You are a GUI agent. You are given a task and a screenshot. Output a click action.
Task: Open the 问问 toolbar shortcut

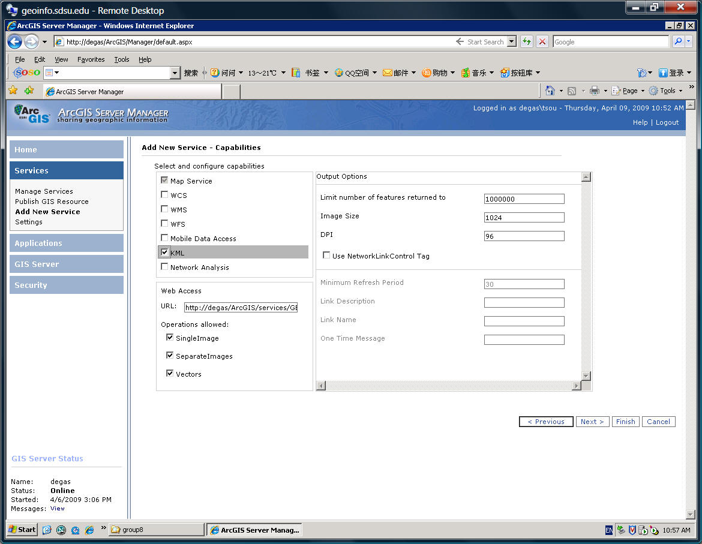[223, 73]
